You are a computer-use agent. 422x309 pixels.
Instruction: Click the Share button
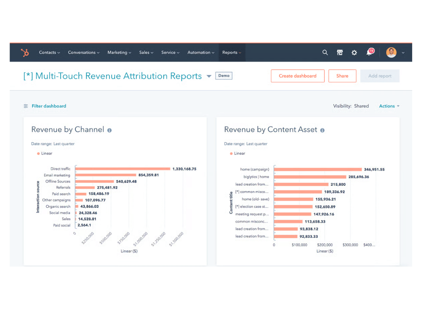[342, 76]
